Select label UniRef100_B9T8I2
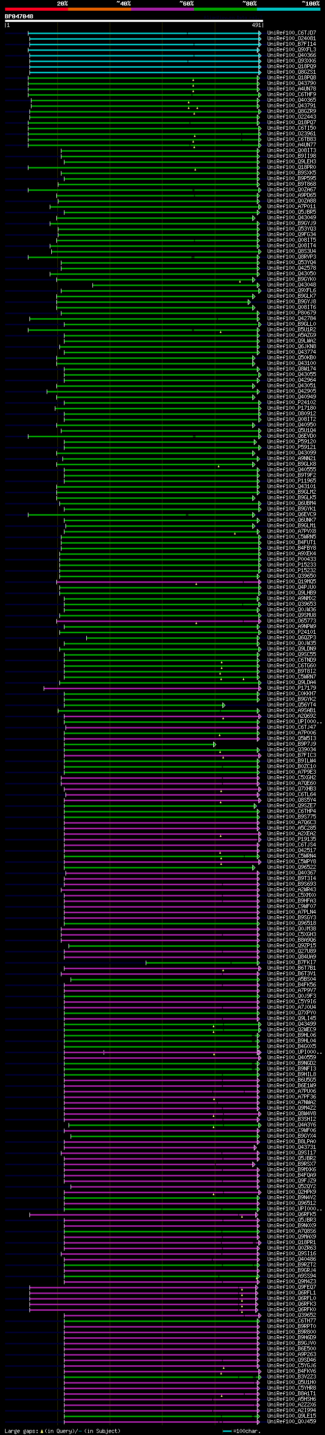Image resolution: width=325 pixels, height=1435 pixels. tap(291, 671)
